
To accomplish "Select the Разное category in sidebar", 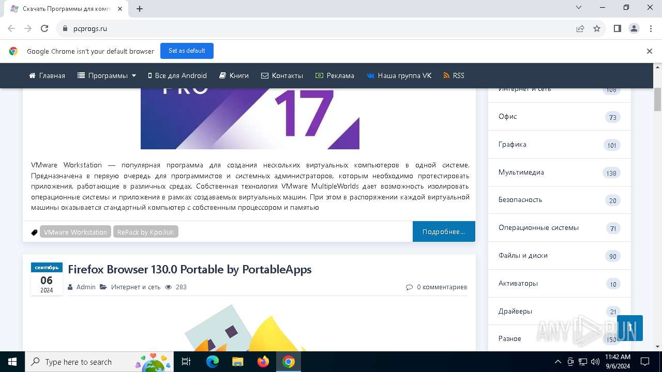I will (x=560, y=339).
